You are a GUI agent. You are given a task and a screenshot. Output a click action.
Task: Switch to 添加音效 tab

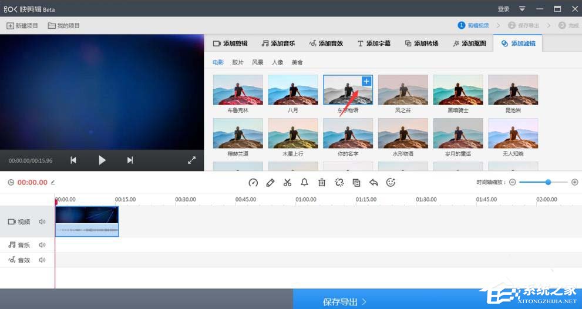[326, 43]
